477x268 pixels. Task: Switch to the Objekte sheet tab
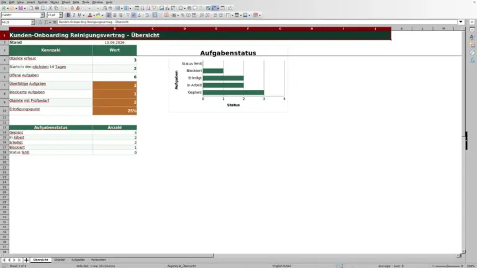(60, 260)
